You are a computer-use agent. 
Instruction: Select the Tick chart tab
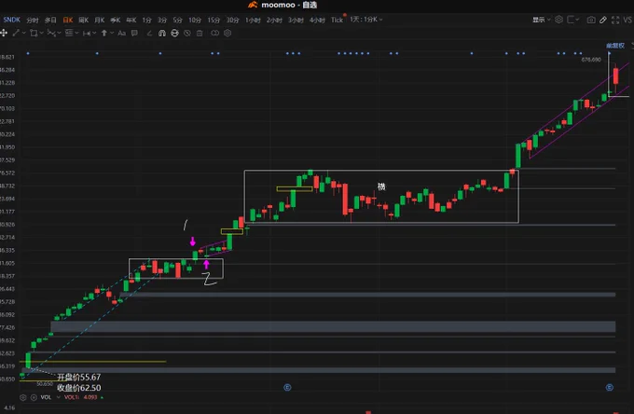(x=337, y=21)
